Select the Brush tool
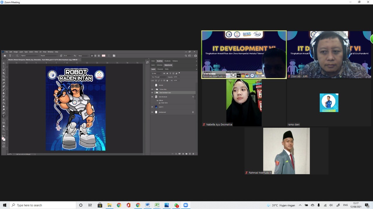This screenshot has width=373, height=209. pos(4,90)
